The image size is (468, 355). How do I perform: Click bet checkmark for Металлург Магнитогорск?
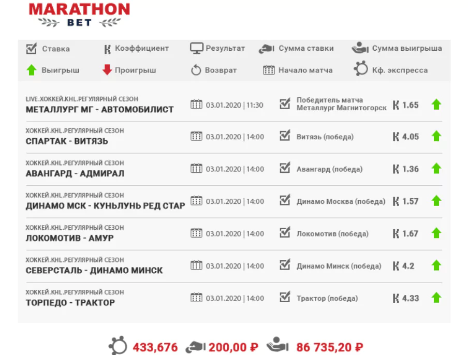(x=285, y=103)
